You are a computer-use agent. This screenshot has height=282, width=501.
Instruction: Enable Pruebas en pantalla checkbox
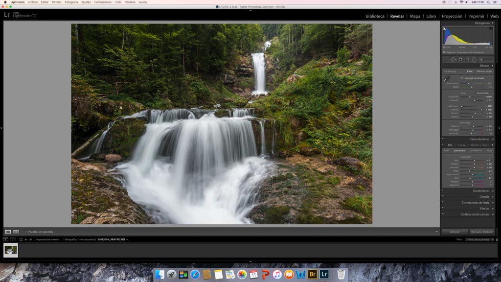pos(26,232)
